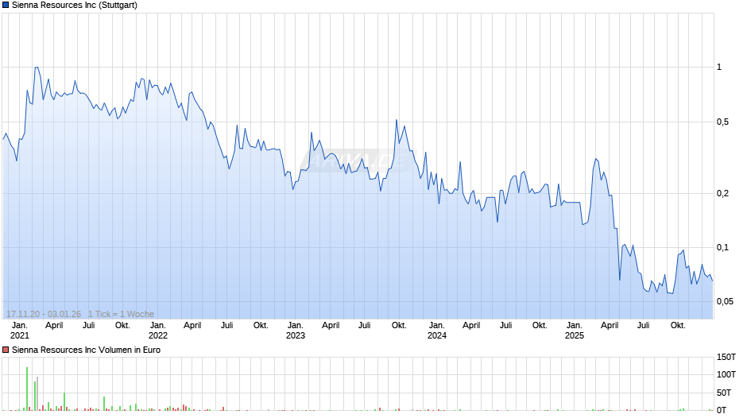
Task: Click volume axis value '0T'
Action: coord(722,410)
